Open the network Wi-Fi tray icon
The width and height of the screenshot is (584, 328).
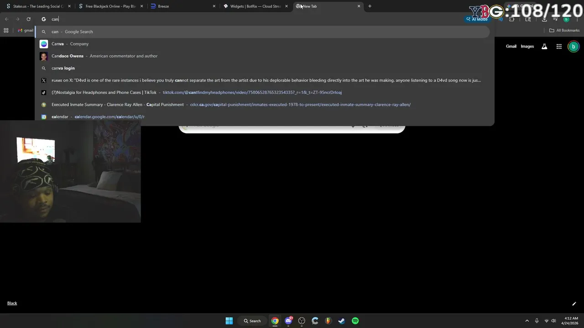click(x=546, y=321)
